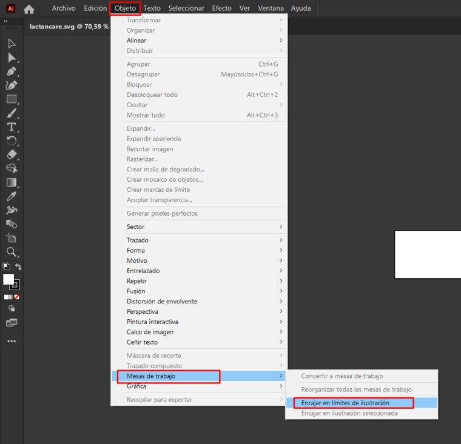
Task: Expand the Trazado submenu
Action: 199,240
